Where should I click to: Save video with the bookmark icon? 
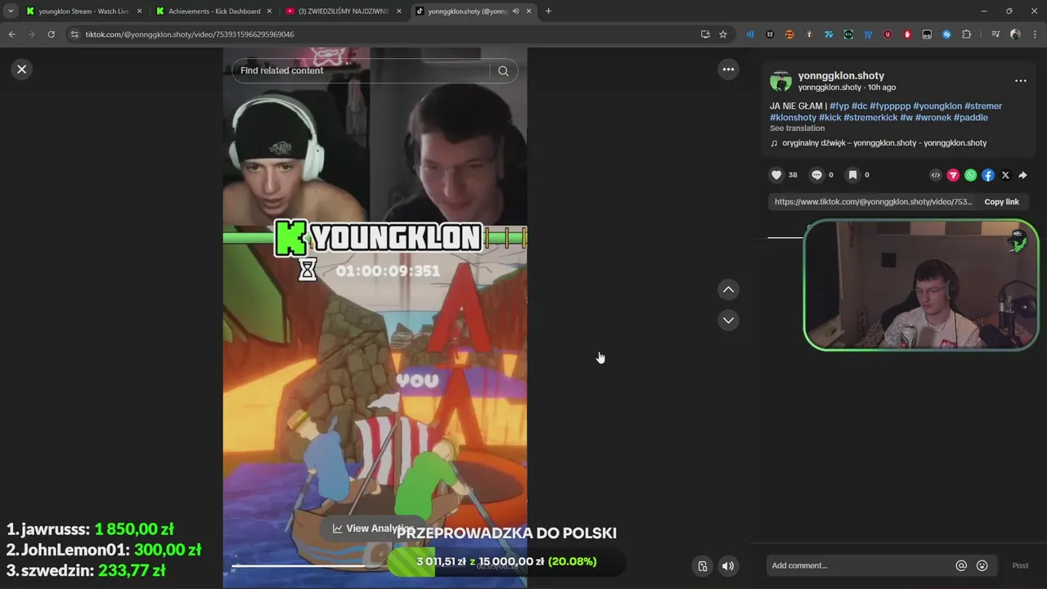[852, 175]
